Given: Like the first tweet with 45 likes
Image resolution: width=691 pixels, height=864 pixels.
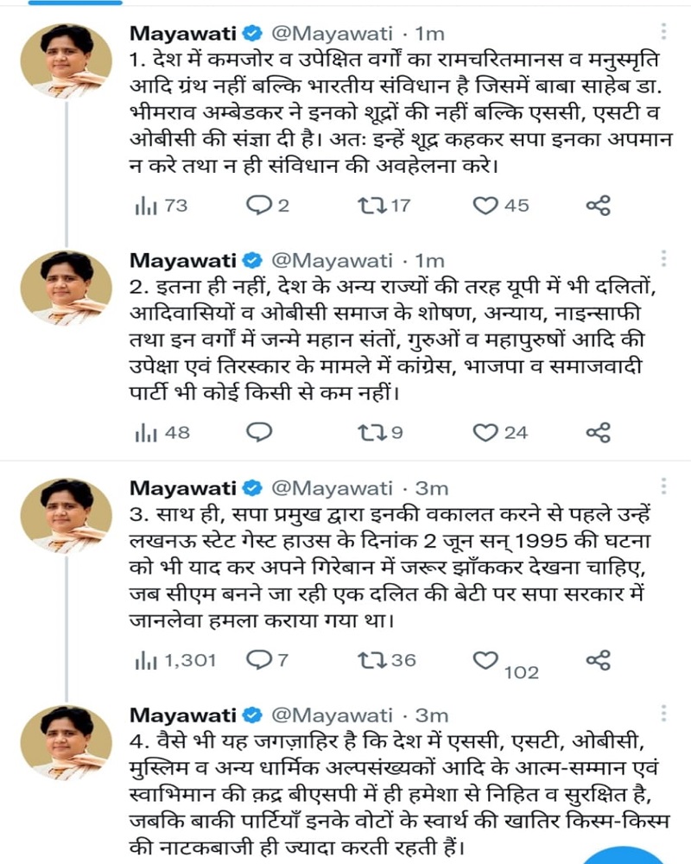Looking at the screenshot, I should [x=487, y=206].
